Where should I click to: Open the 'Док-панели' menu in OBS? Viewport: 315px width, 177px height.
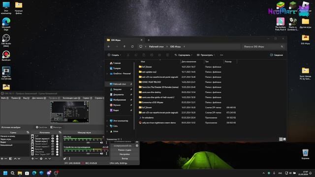point(39,98)
